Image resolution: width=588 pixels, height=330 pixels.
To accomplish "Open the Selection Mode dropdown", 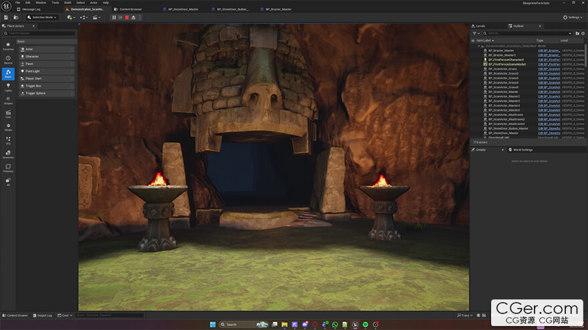I will (43, 17).
